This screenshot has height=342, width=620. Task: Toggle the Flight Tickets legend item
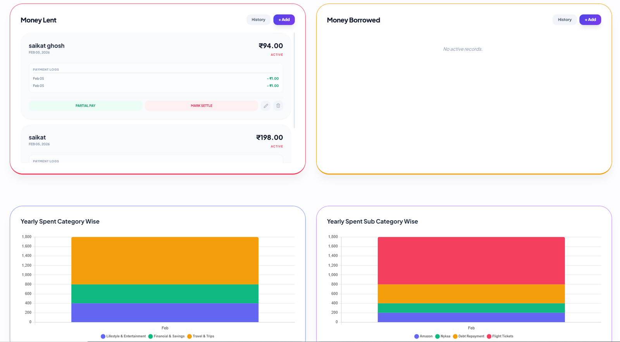pyautogui.click(x=500, y=336)
